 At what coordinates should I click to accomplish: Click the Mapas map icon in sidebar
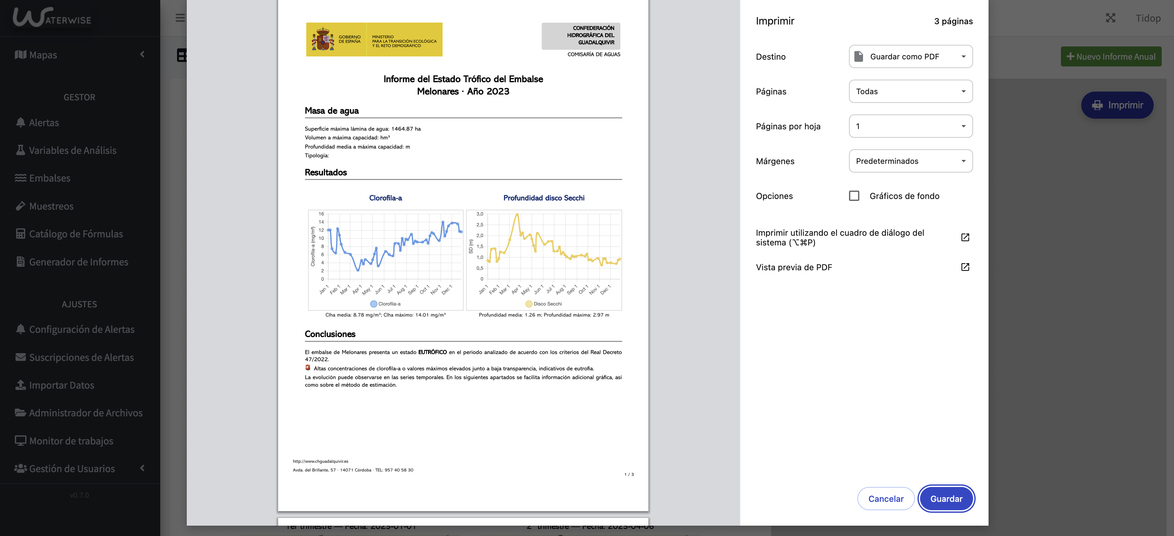(20, 55)
